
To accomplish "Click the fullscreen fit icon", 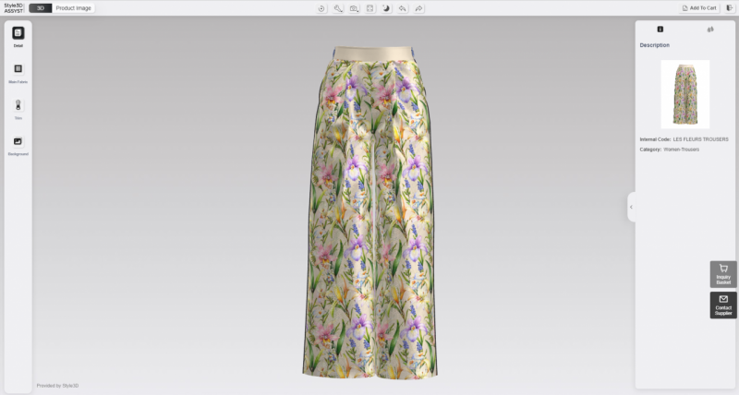I will tap(369, 7).
